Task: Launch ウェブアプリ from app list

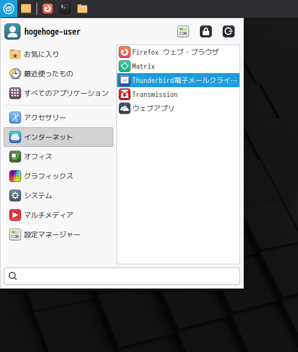Action: (x=178, y=108)
